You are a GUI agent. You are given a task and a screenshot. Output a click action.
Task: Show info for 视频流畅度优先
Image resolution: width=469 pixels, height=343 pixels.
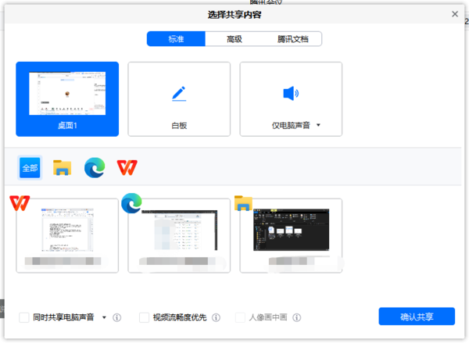pyautogui.click(x=216, y=317)
